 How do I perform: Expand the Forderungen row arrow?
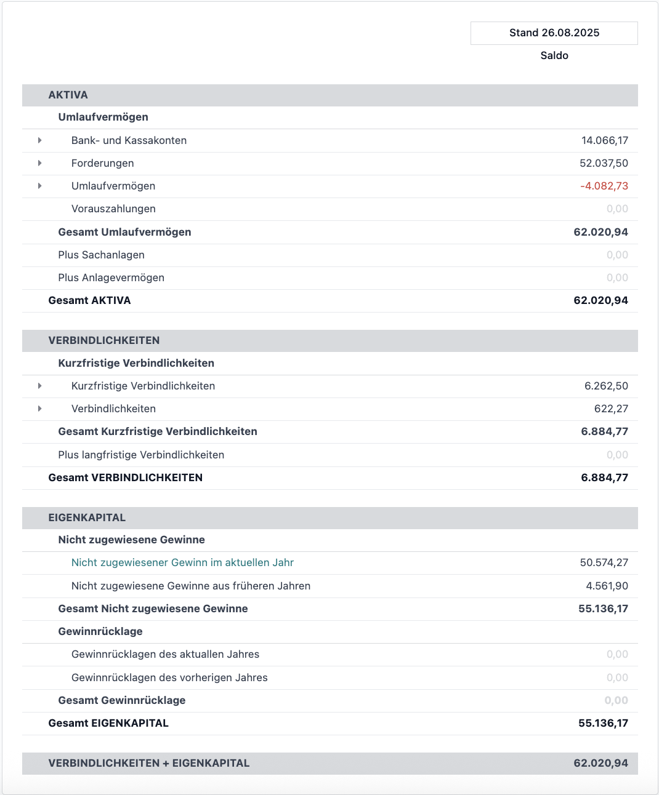[x=40, y=163]
